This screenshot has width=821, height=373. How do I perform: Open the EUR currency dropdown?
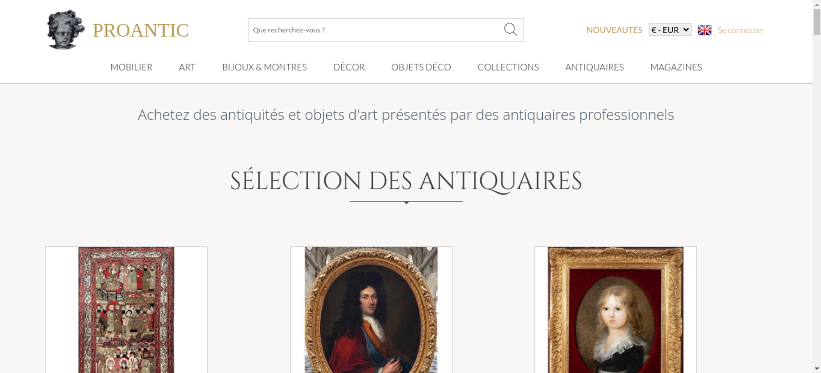(670, 30)
